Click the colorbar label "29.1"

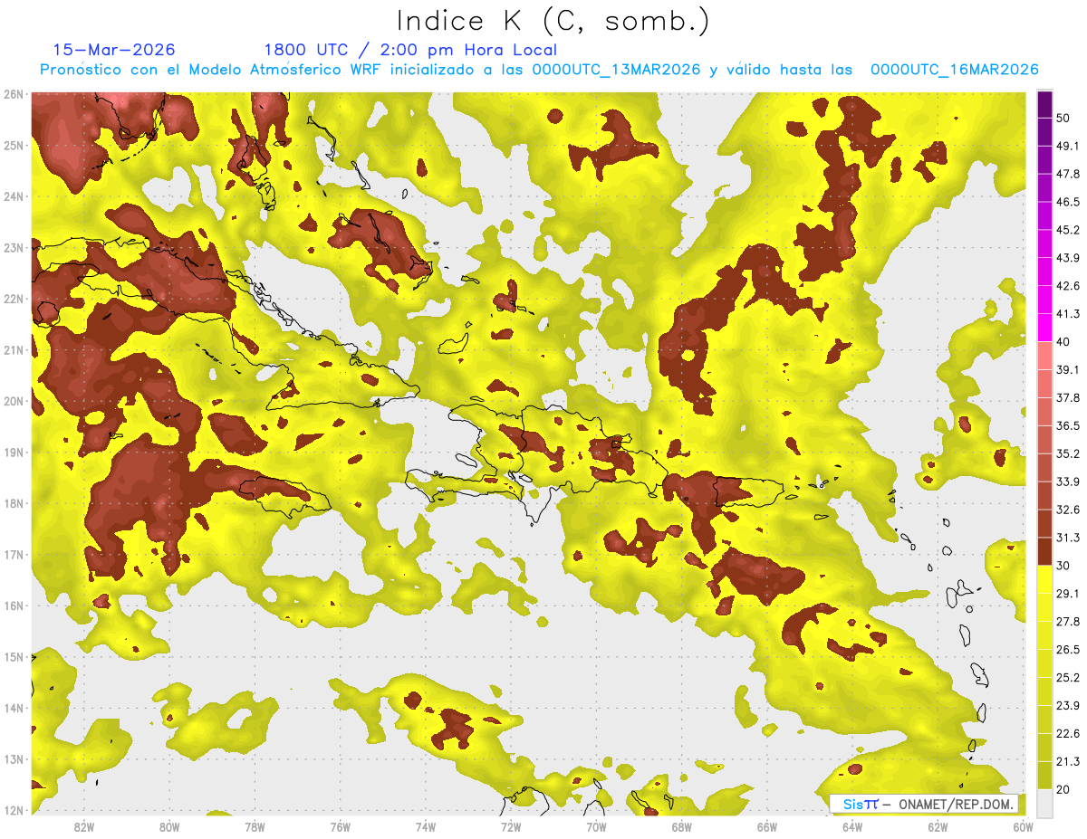click(x=1068, y=594)
